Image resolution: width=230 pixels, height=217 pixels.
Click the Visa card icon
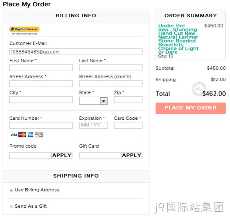(x=14, y=135)
